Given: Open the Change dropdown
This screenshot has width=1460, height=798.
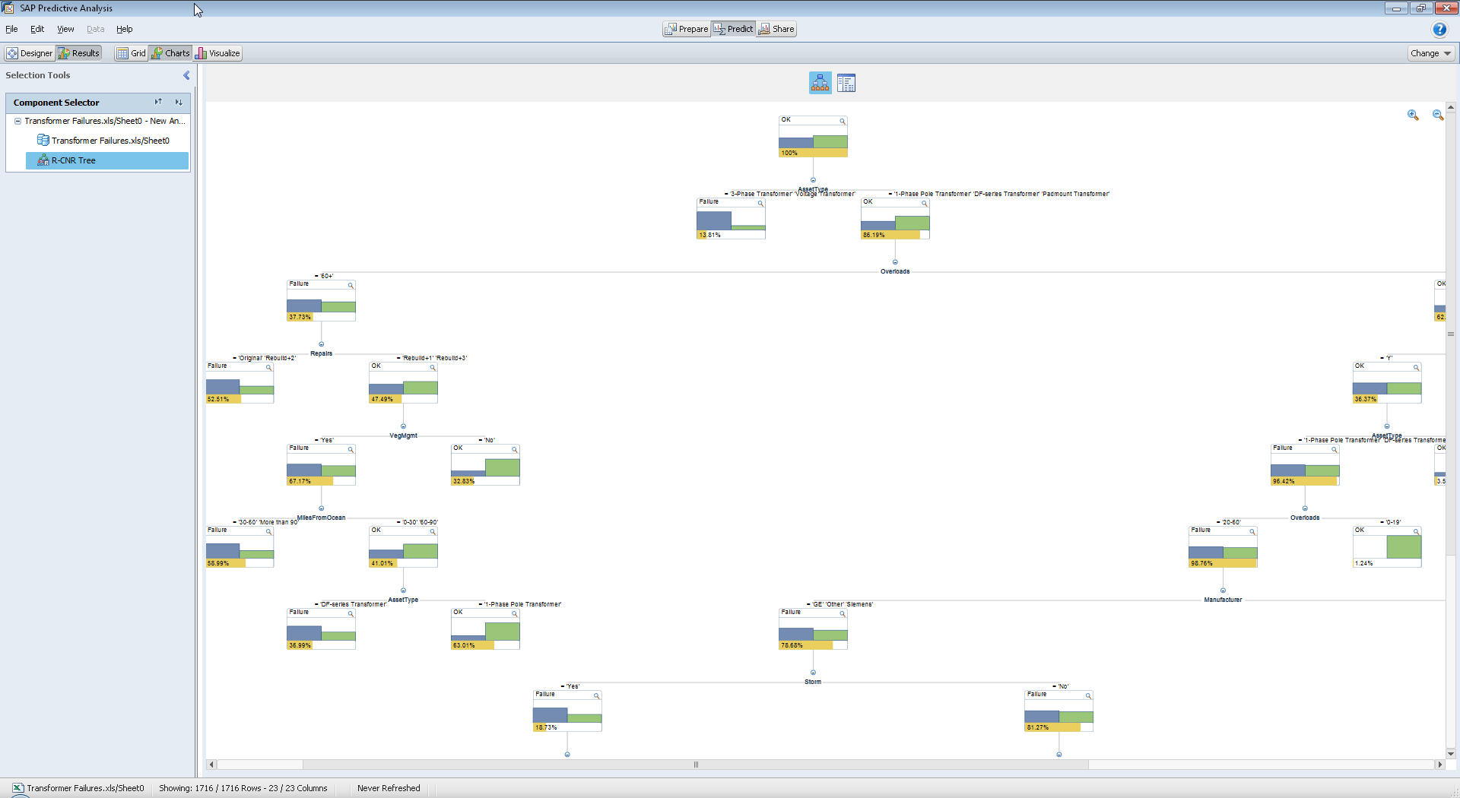Looking at the screenshot, I should pyautogui.click(x=1431, y=53).
